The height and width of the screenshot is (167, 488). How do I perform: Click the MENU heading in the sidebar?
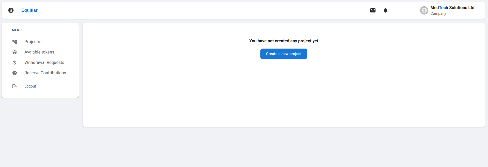tap(17, 30)
